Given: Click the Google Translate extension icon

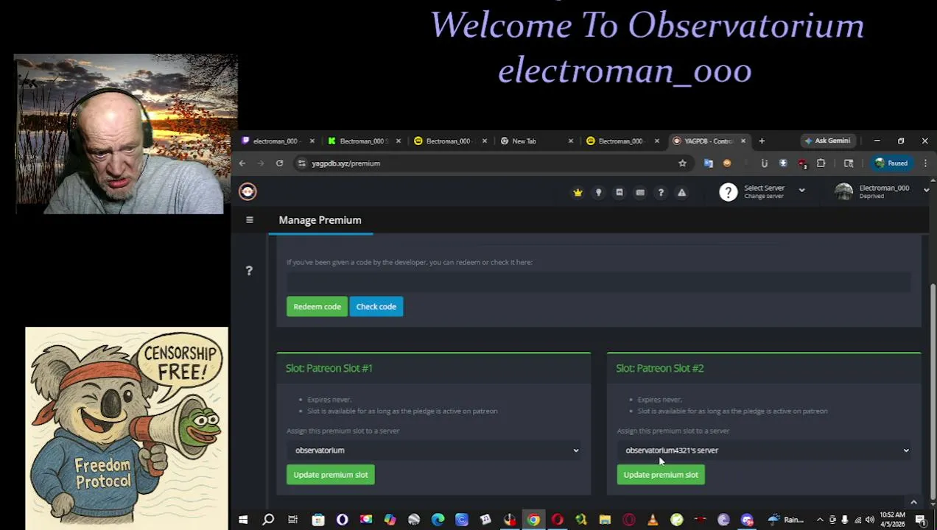Looking at the screenshot, I should click(709, 163).
